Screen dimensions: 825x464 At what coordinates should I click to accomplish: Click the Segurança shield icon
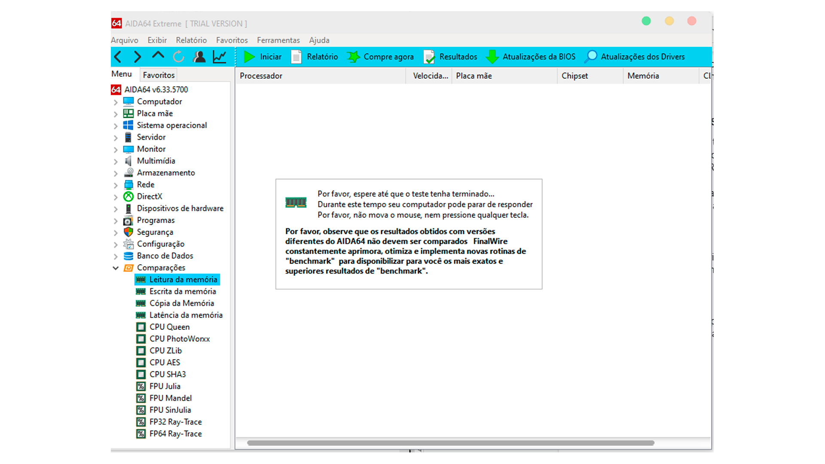click(128, 232)
